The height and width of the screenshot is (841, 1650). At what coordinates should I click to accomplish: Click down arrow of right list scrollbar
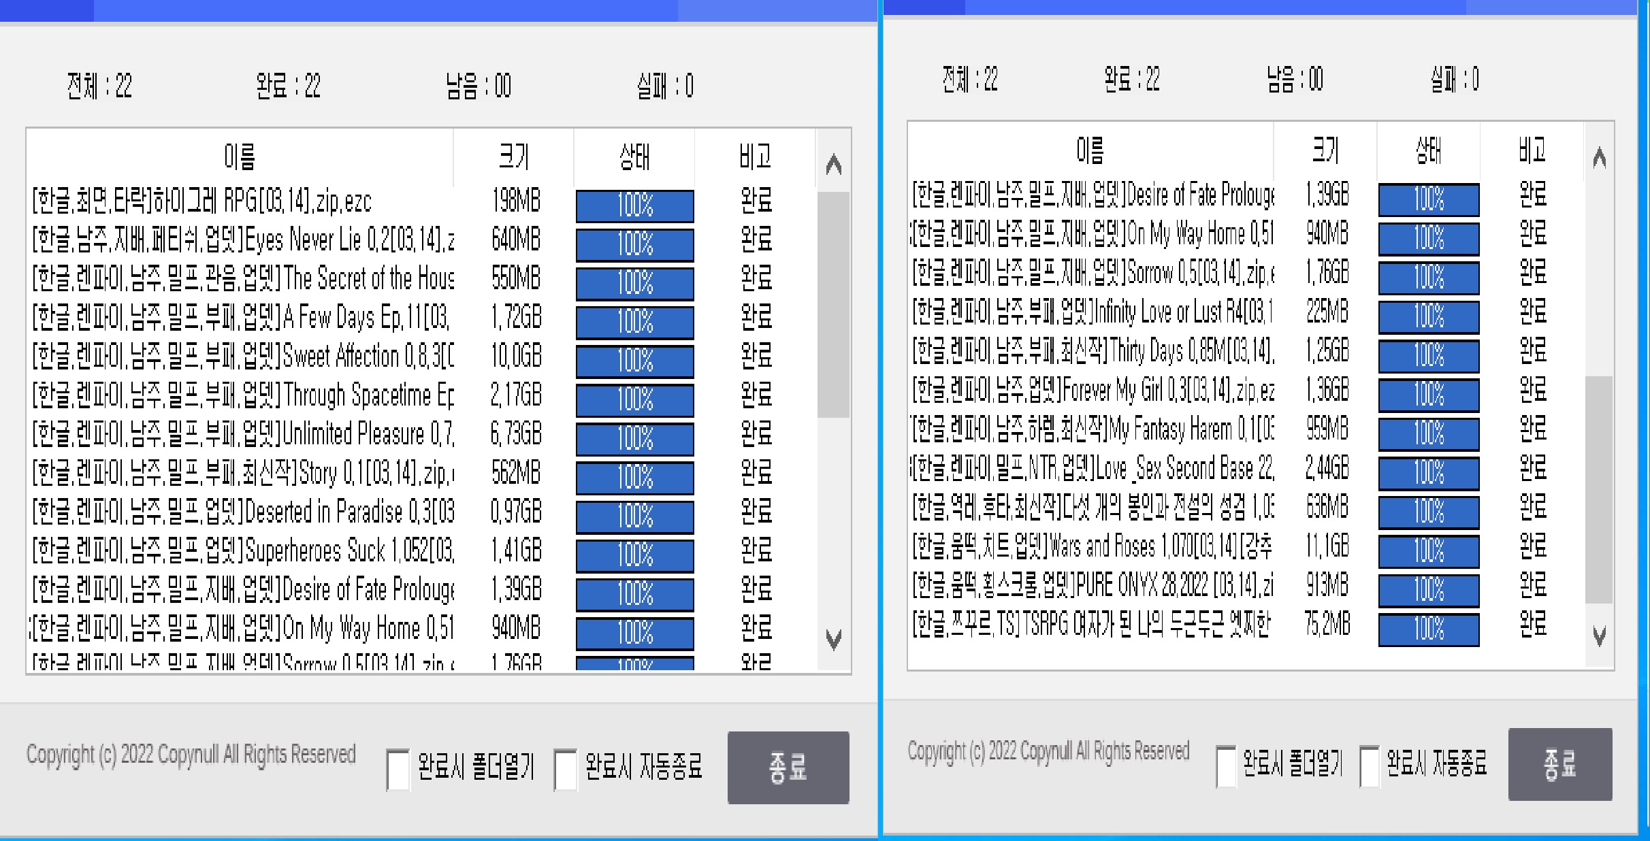1599,636
